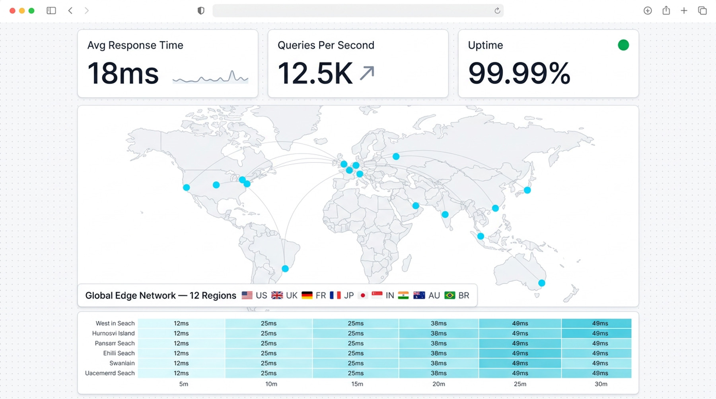
Task: Click the map marker in Australia
Action: tap(542, 283)
